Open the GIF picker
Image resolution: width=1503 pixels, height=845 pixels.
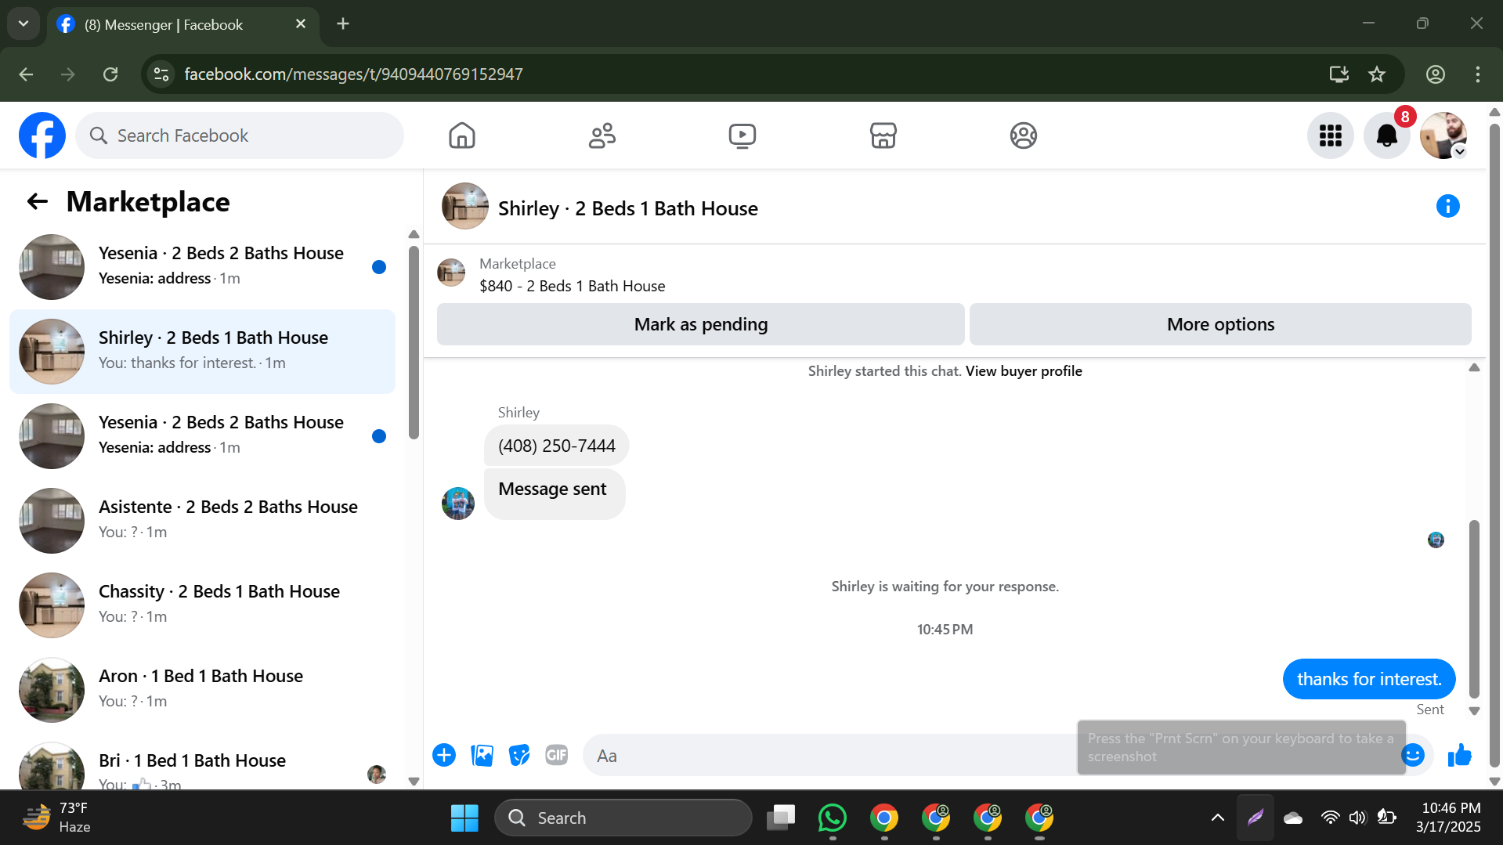[557, 755]
